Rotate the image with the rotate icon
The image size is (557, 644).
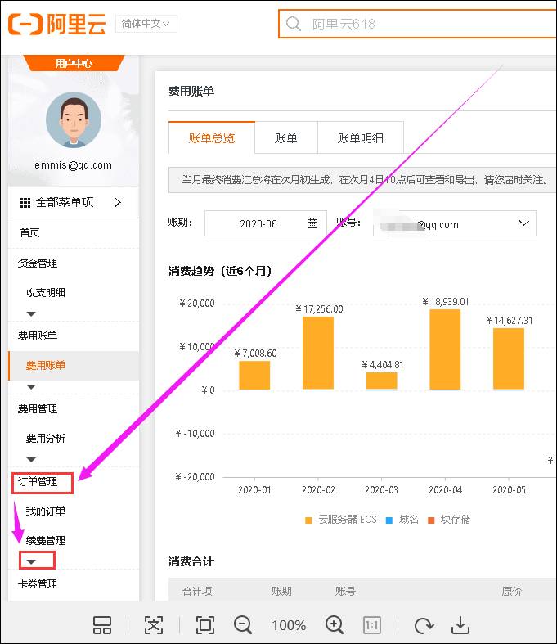(x=424, y=625)
